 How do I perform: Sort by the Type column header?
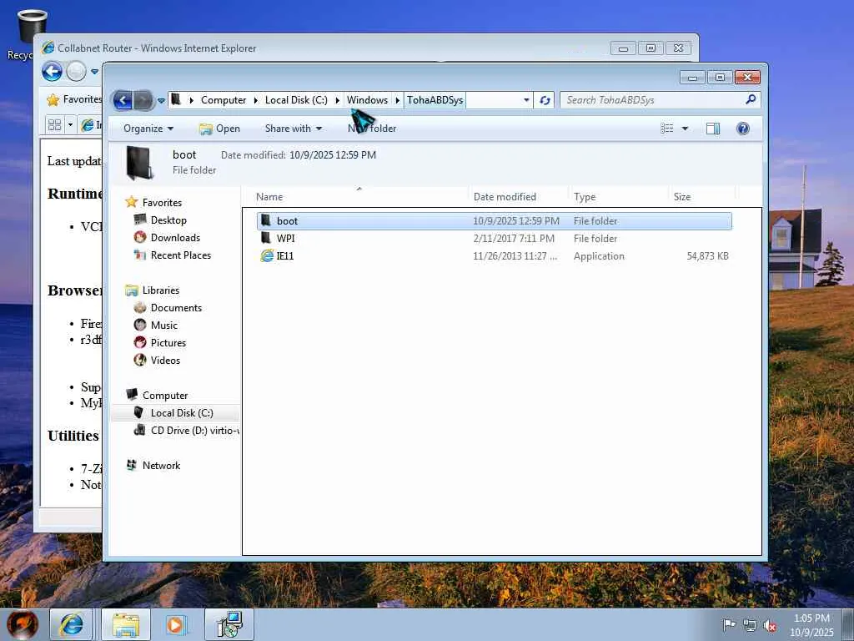pyautogui.click(x=618, y=197)
